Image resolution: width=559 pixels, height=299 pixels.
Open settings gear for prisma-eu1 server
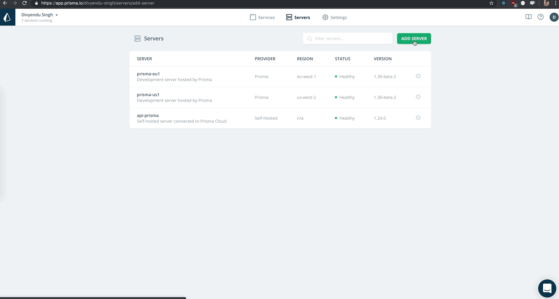point(418,76)
